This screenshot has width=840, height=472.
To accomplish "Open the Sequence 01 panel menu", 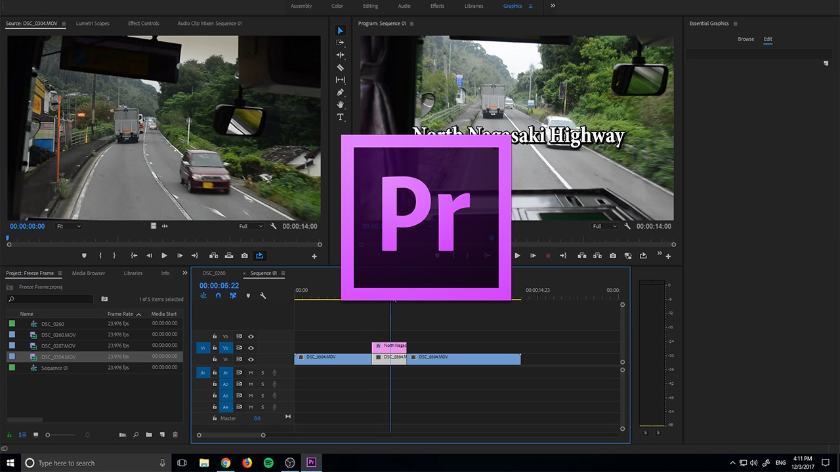I will (x=283, y=273).
